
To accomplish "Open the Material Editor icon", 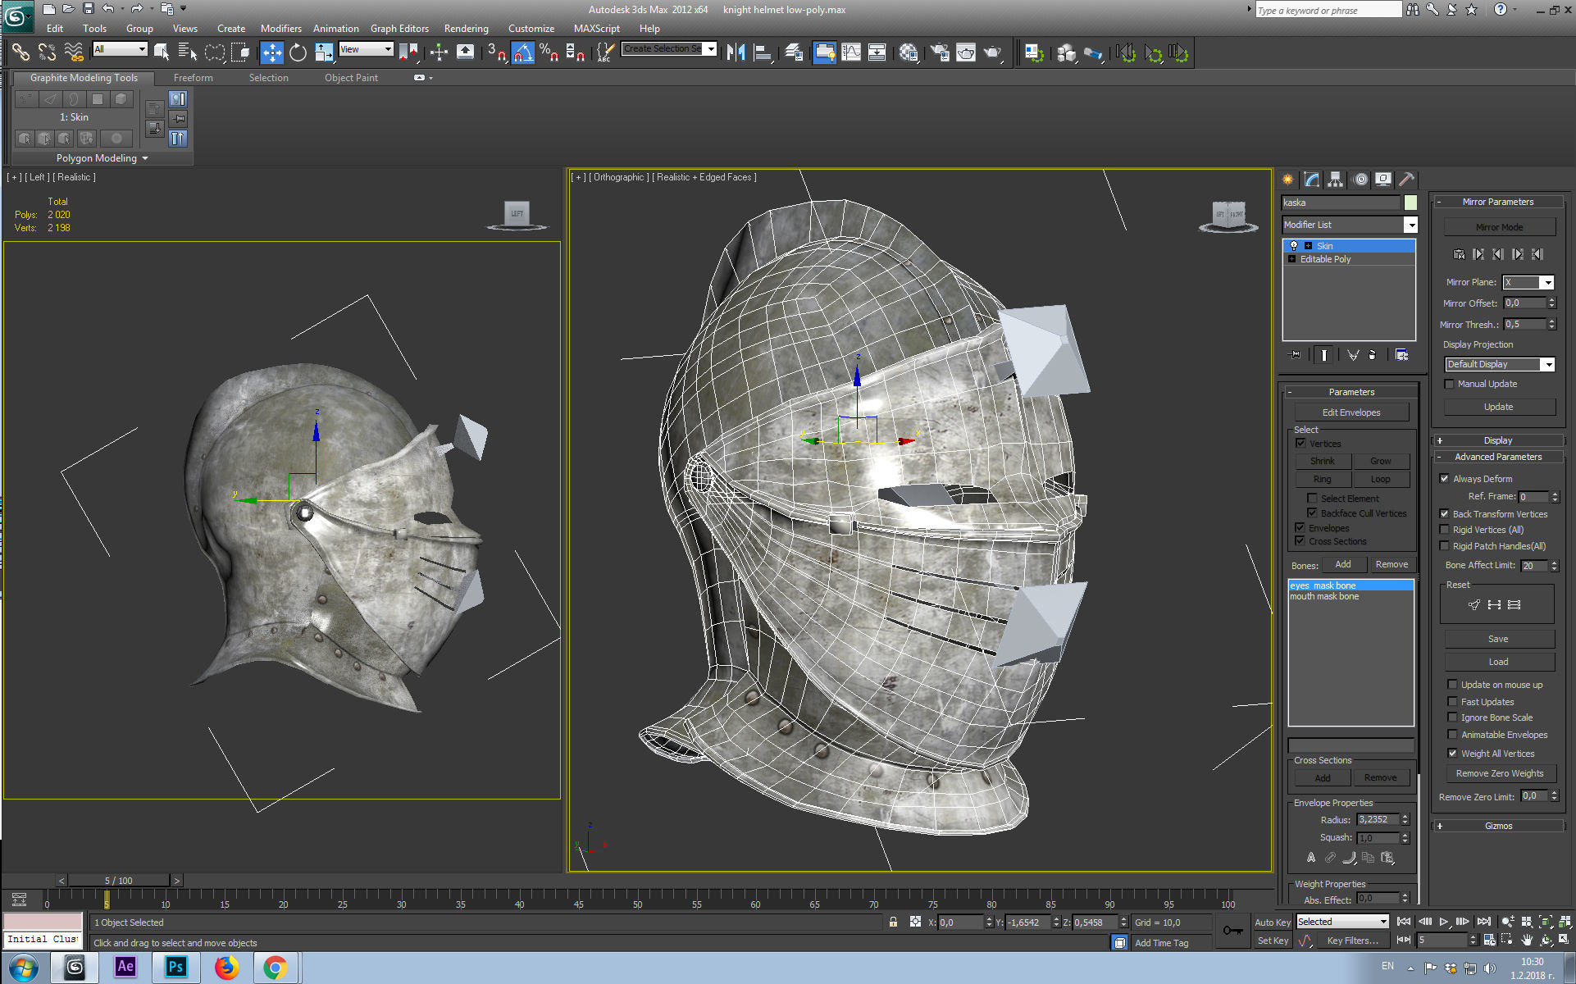I will [x=909, y=52].
